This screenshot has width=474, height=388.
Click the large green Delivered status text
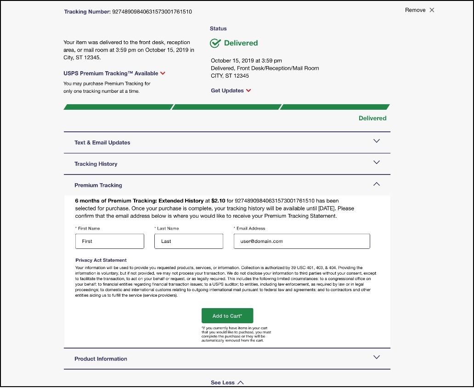pos(241,43)
